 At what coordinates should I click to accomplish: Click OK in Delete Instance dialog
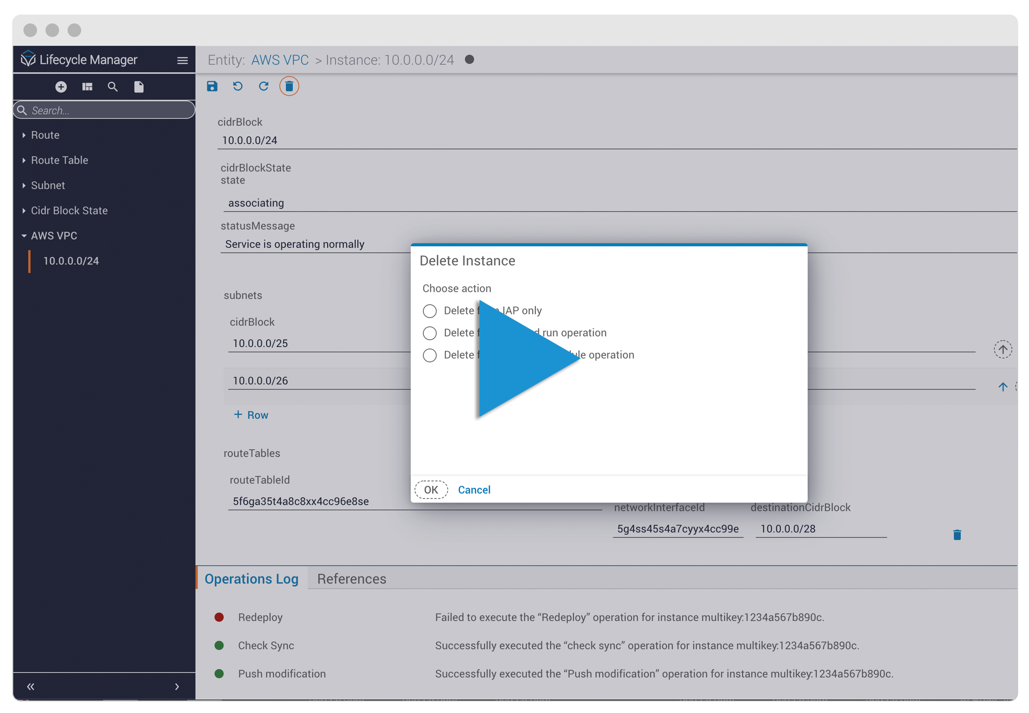[x=431, y=490]
